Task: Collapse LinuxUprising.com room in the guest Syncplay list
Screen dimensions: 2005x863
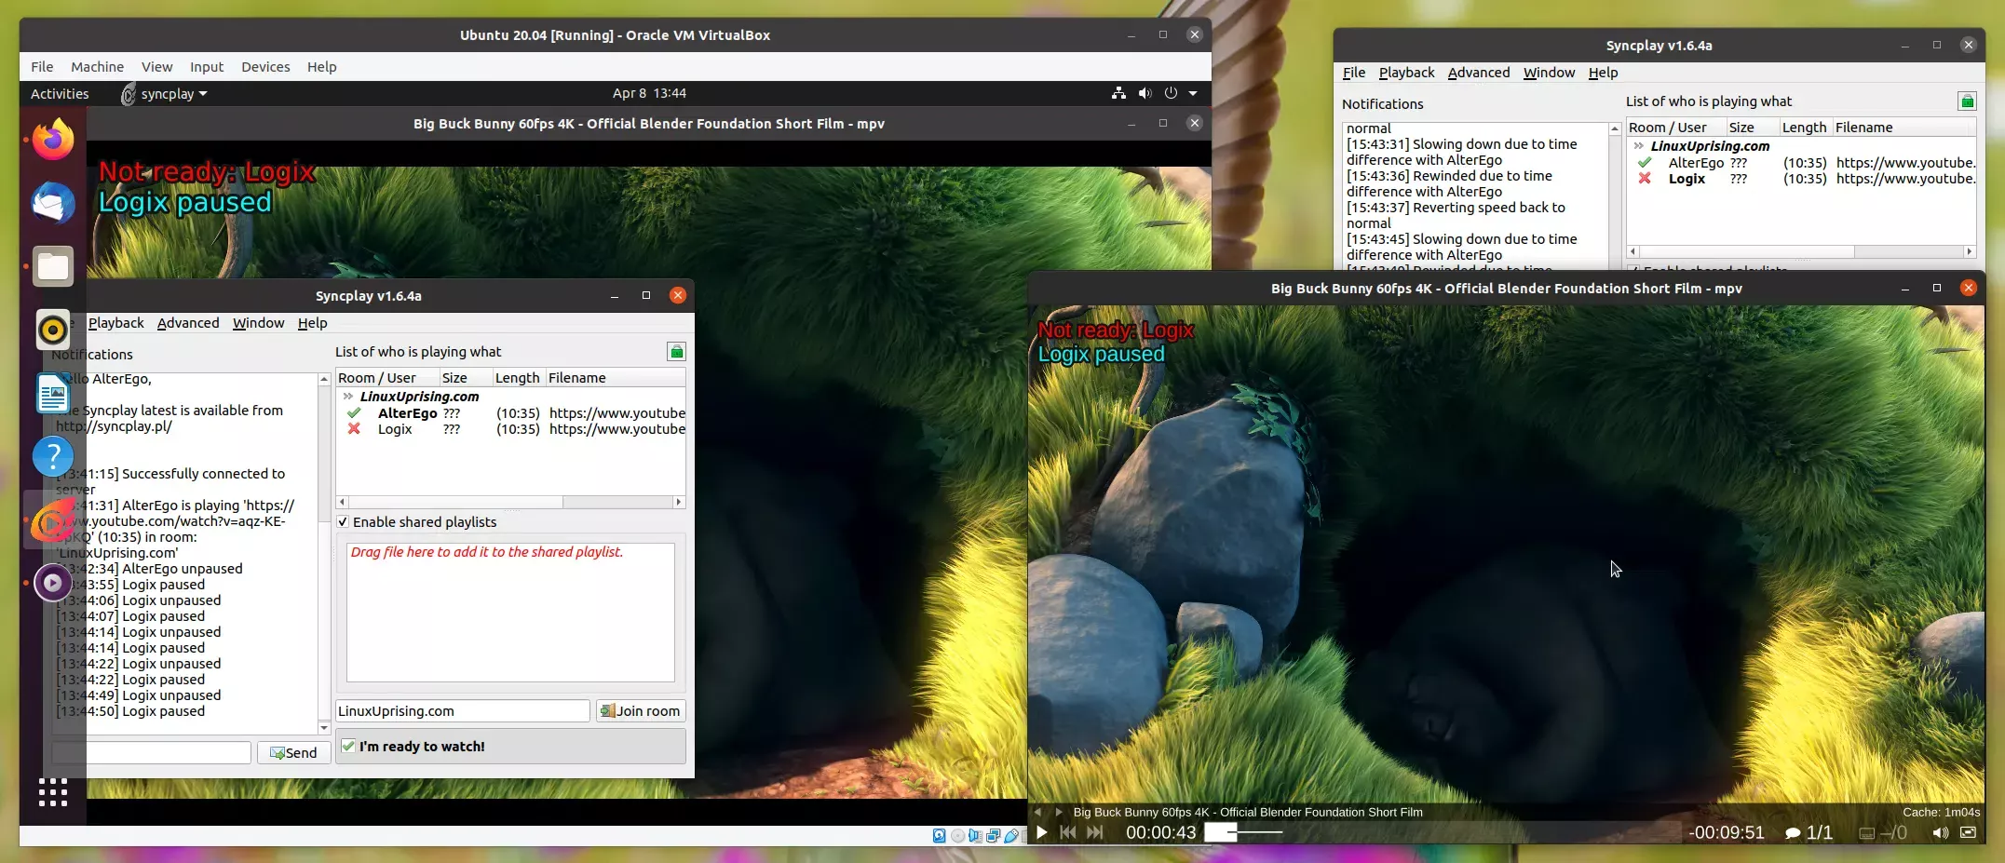Action: [348, 397]
